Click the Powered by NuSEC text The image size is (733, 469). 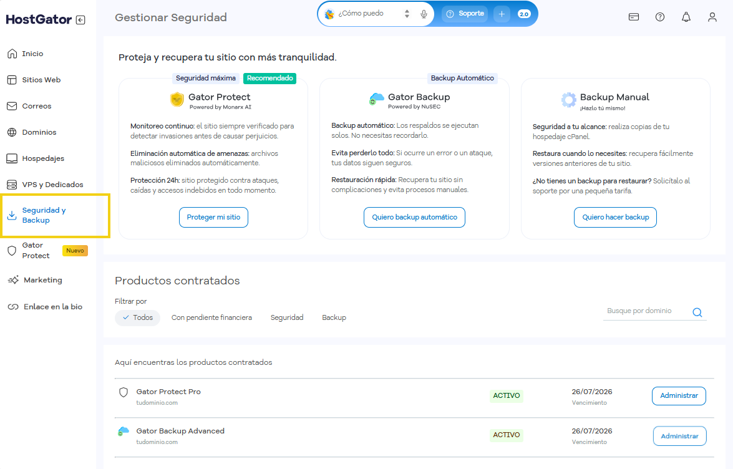pos(414,107)
